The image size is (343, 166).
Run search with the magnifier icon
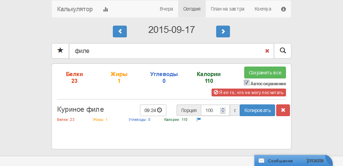282,51
